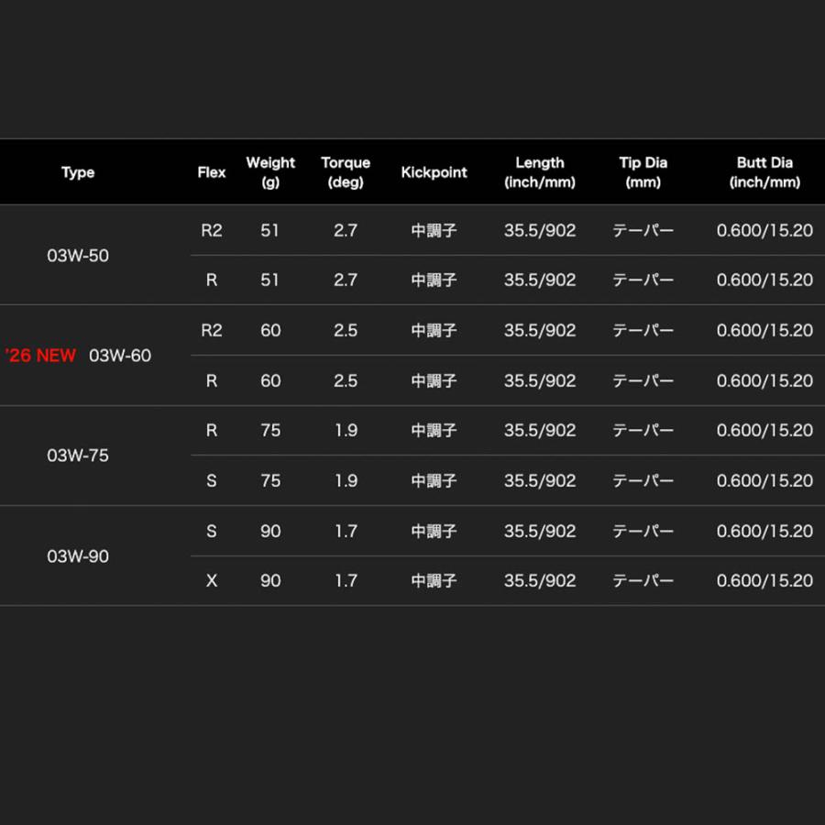
Task: Click butt dia 0.600/15.20 in 03W-50 R row
Action: tap(764, 280)
